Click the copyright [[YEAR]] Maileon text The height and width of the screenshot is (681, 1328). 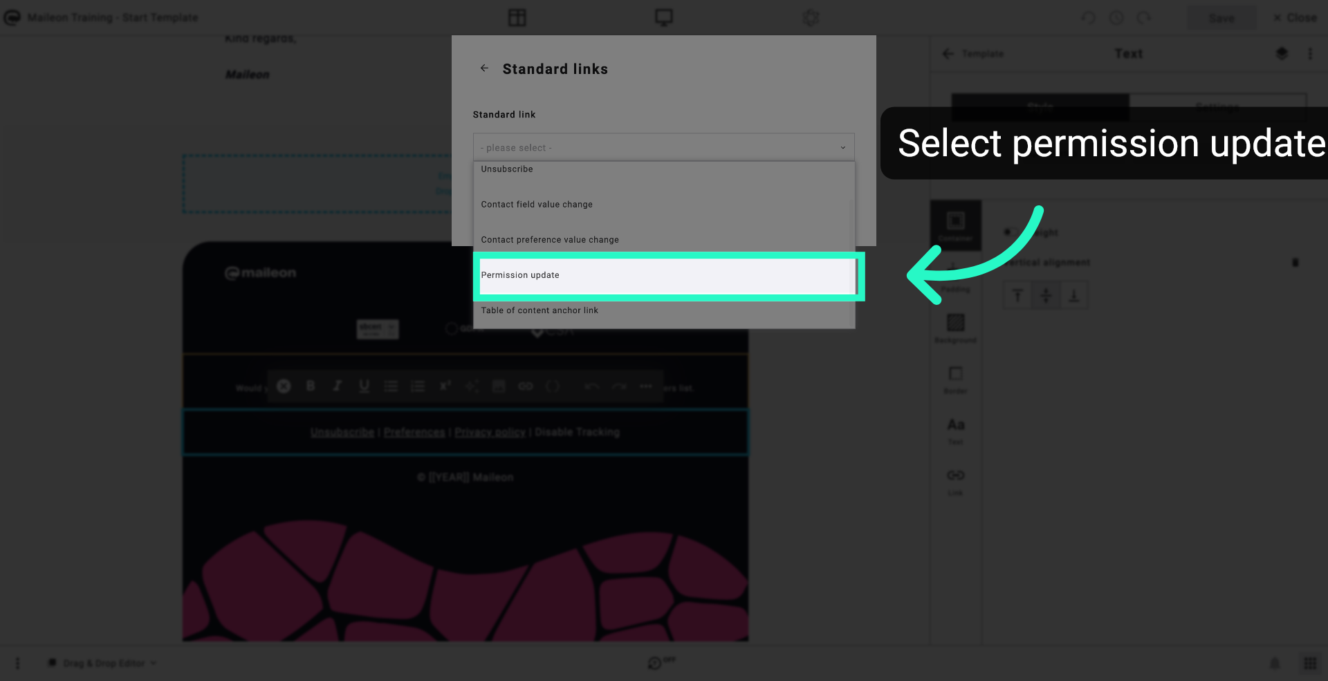465,477
